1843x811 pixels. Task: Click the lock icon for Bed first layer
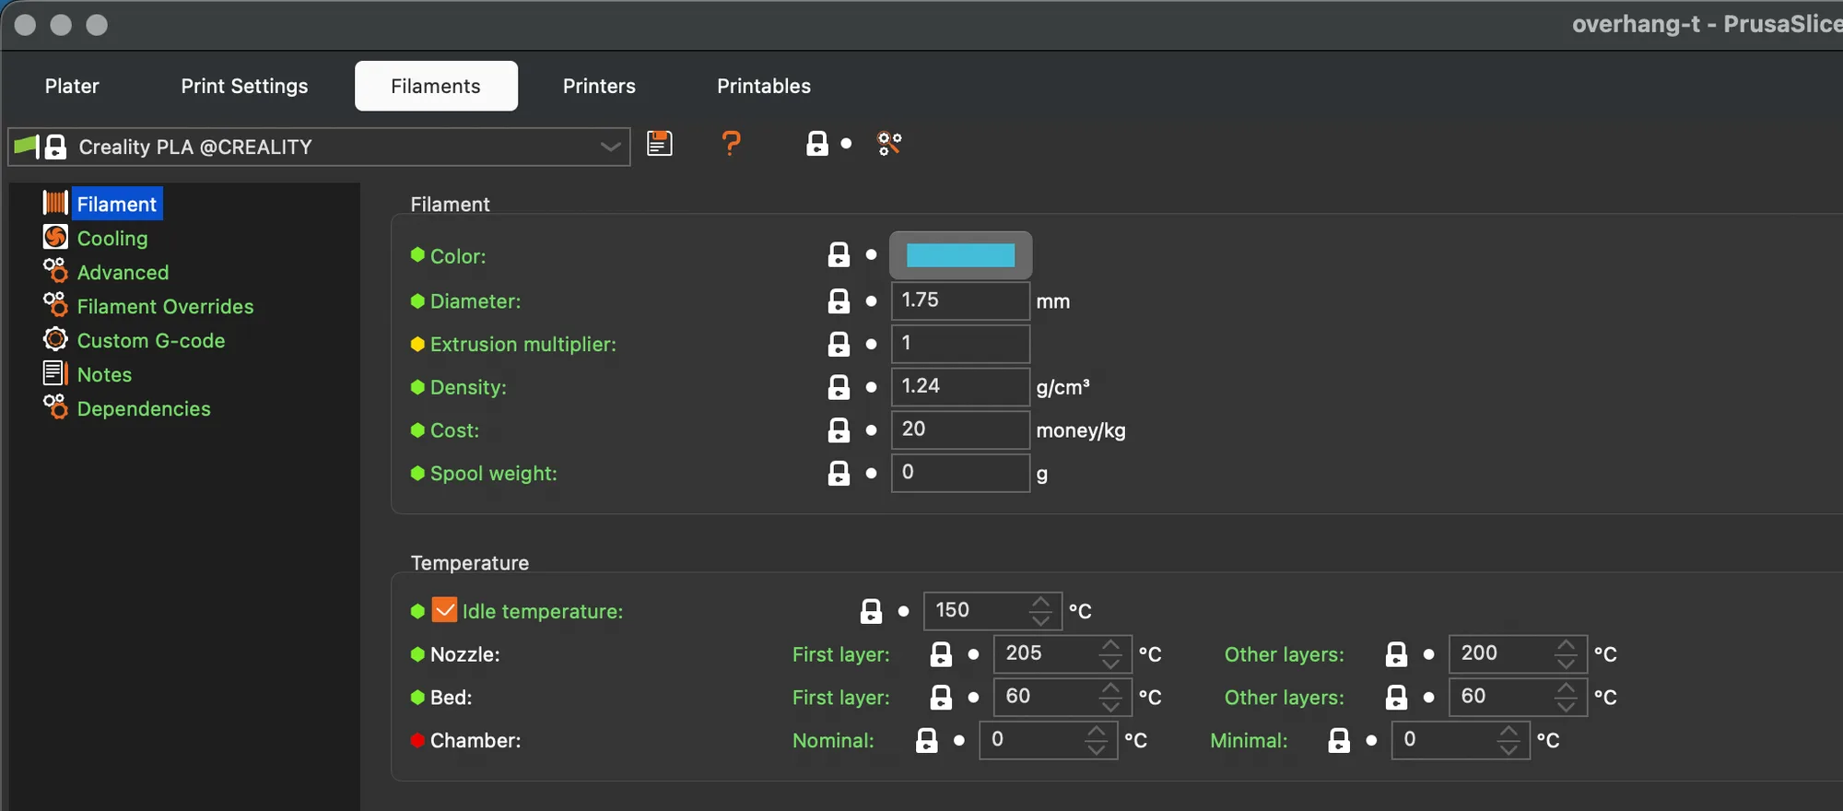(x=941, y=698)
